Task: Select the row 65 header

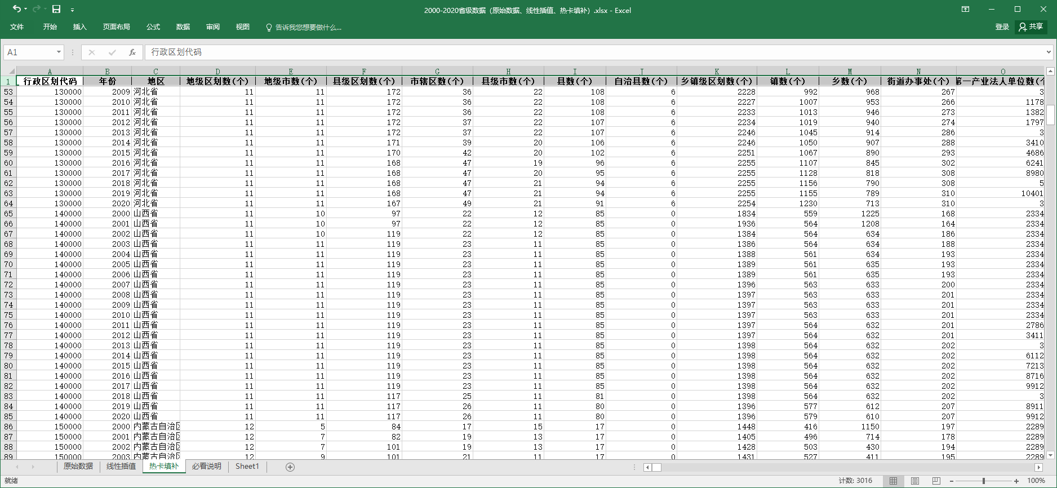Action: pyautogui.click(x=8, y=214)
